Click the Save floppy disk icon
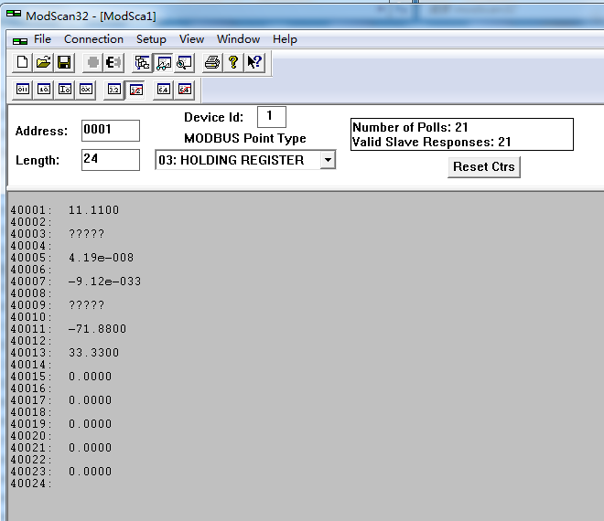604x521 pixels. pos(64,62)
